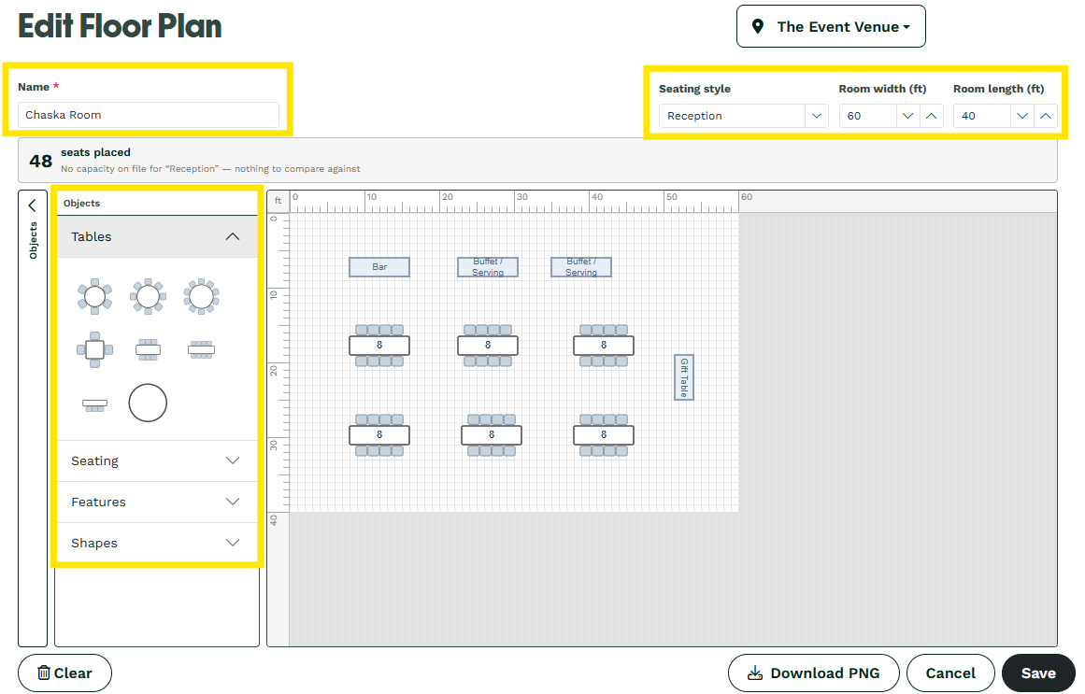Viewport: 1085px width, 694px height.
Task: Select the round table with eight chairs
Action: [x=148, y=297]
